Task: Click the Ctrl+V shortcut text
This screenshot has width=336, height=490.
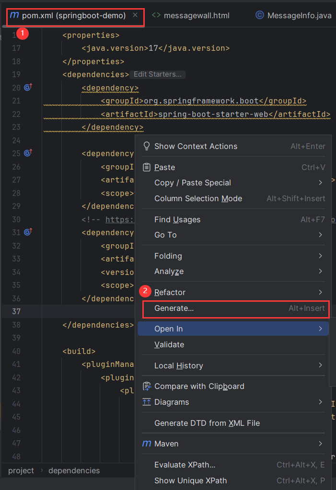Action: coord(313,167)
